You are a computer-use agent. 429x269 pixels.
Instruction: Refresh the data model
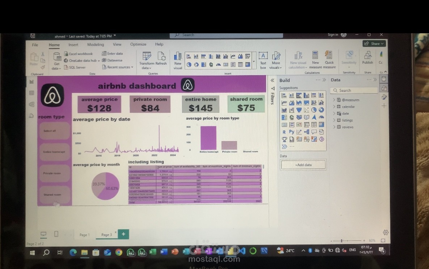point(161,58)
